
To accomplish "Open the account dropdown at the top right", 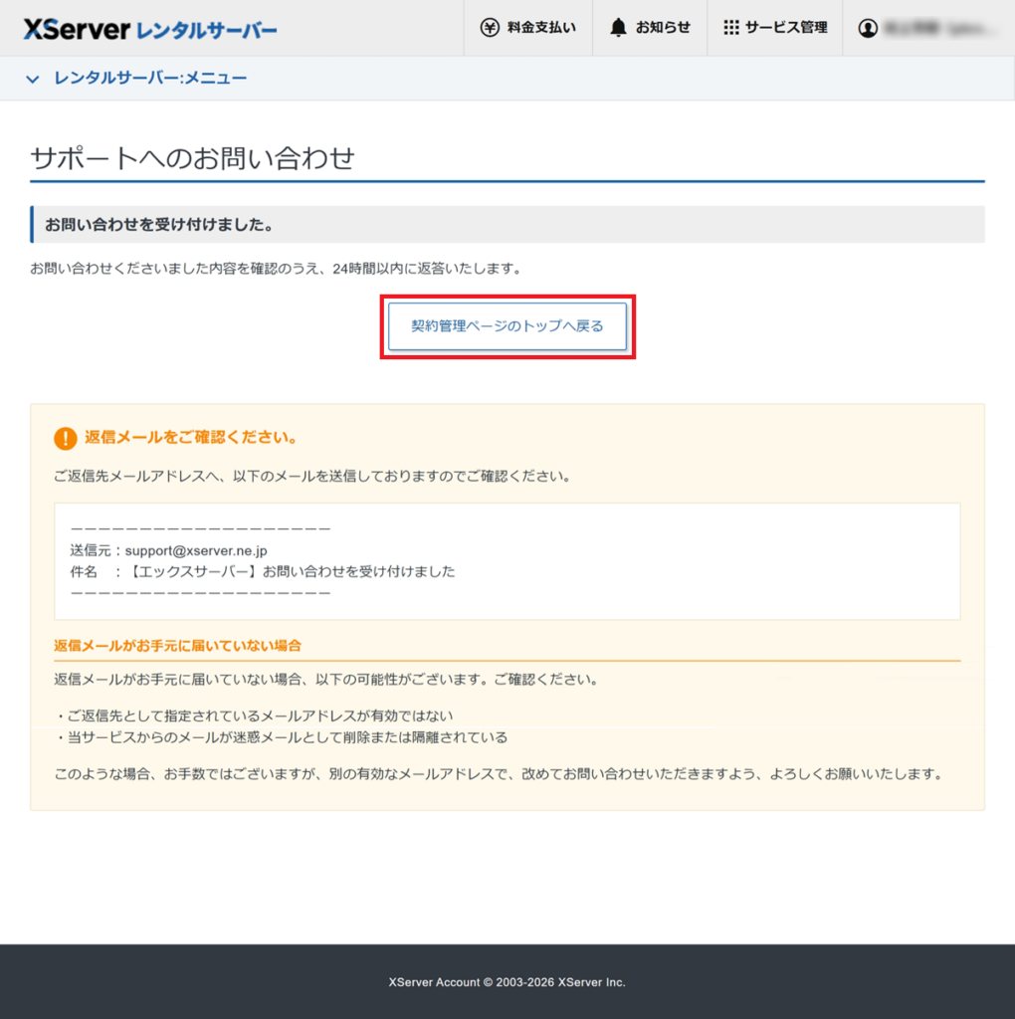I will (925, 28).
